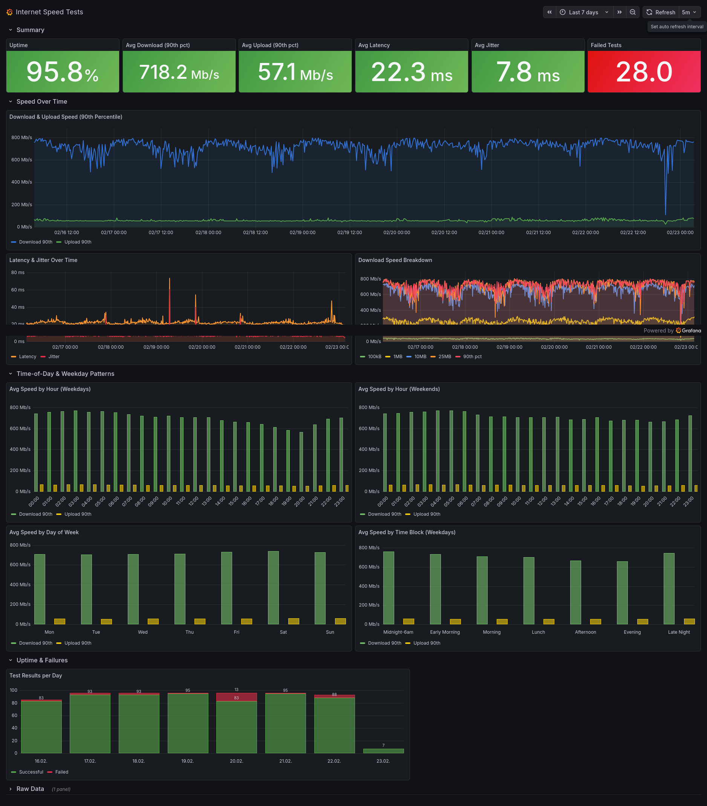
Task: Hide Download 90th in Avg Speed by Day of Week
Action: (x=35, y=643)
